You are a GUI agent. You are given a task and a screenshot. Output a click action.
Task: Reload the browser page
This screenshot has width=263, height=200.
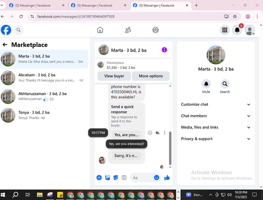point(21,16)
